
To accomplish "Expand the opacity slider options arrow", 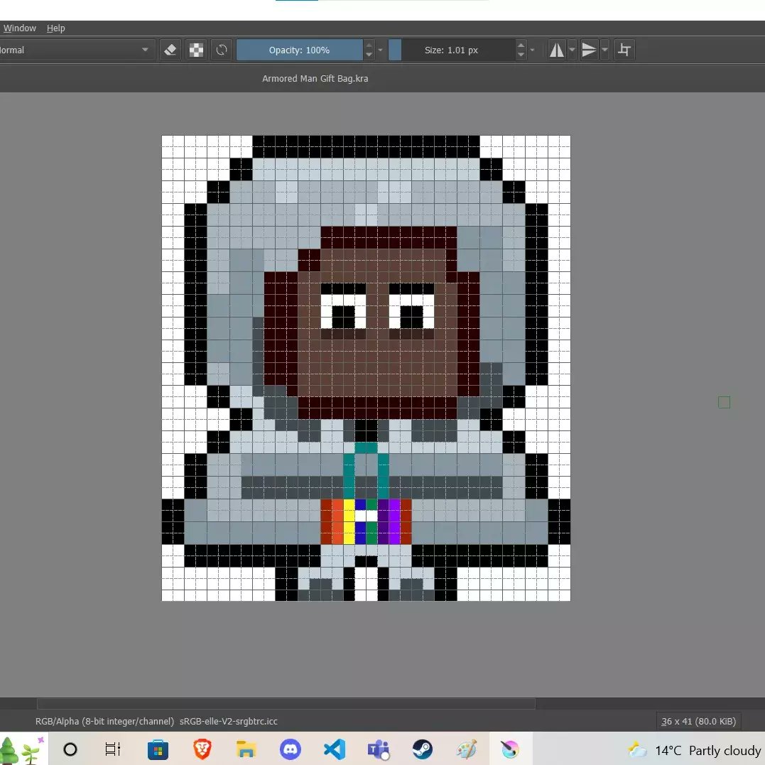I will tap(380, 50).
